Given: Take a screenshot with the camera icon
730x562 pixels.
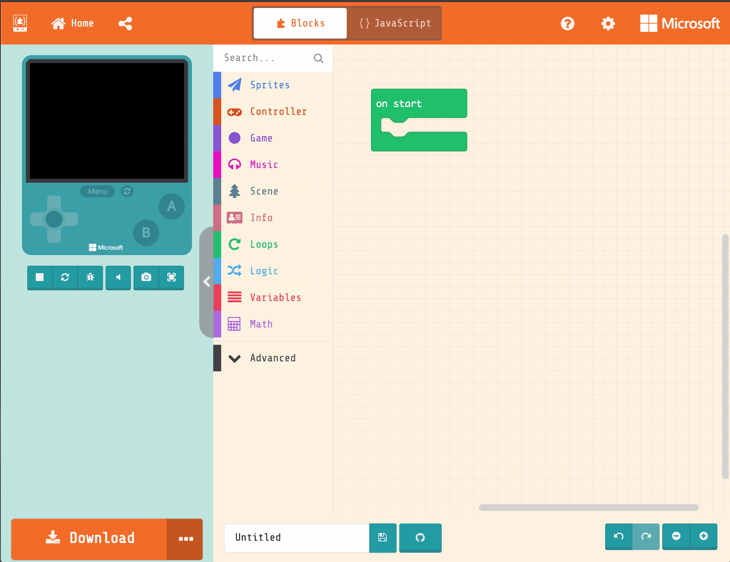Looking at the screenshot, I should 146,277.
